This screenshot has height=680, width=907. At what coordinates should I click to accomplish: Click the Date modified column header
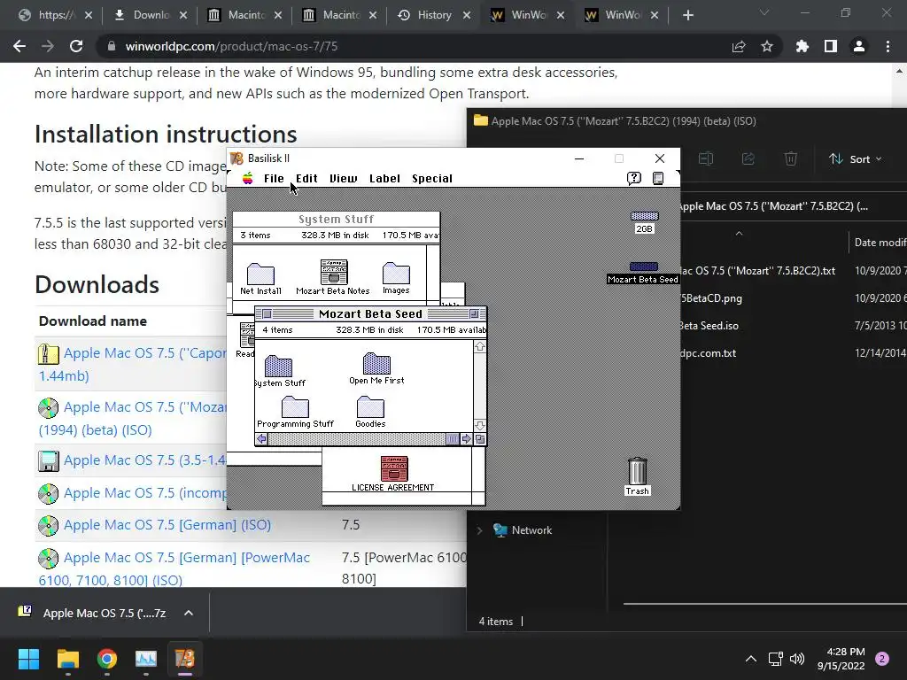(x=880, y=243)
